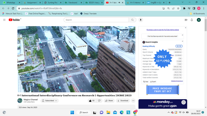Open the media controls icon in toolbar

click(x=189, y=8)
